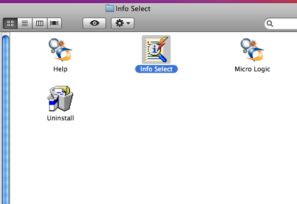Open Quick Look with the eye button
Viewport: 297px width, 204px height.
[x=94, y=23]
